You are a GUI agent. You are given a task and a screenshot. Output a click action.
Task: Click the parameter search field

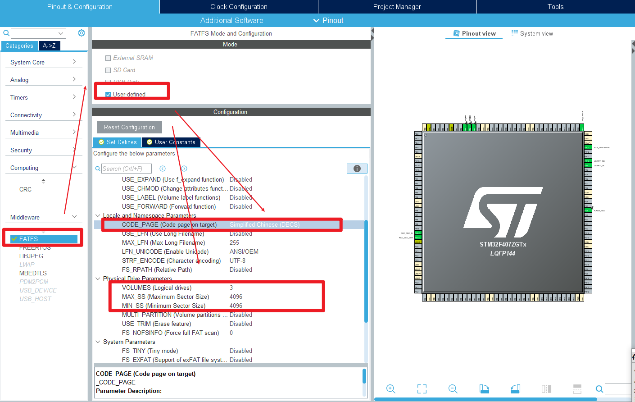[126, 168]
